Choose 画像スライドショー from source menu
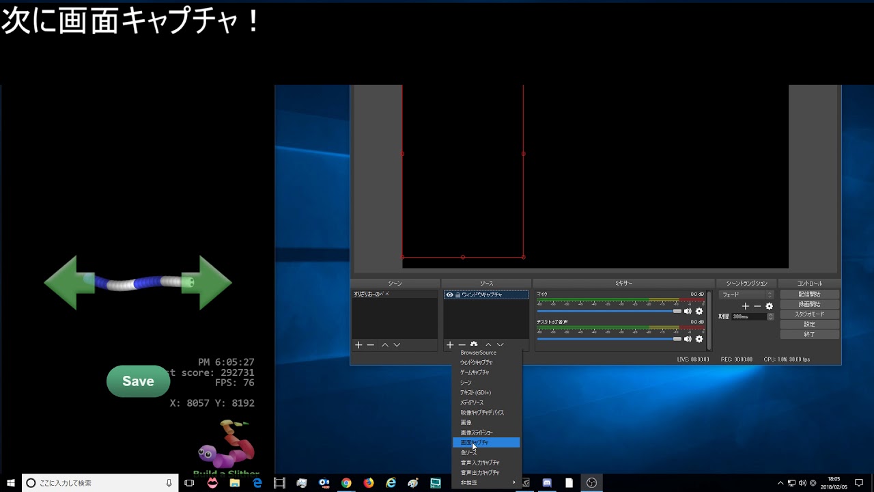 [488, 433]
